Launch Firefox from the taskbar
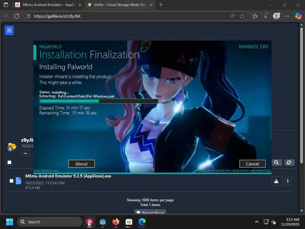 tap(116, 222)
